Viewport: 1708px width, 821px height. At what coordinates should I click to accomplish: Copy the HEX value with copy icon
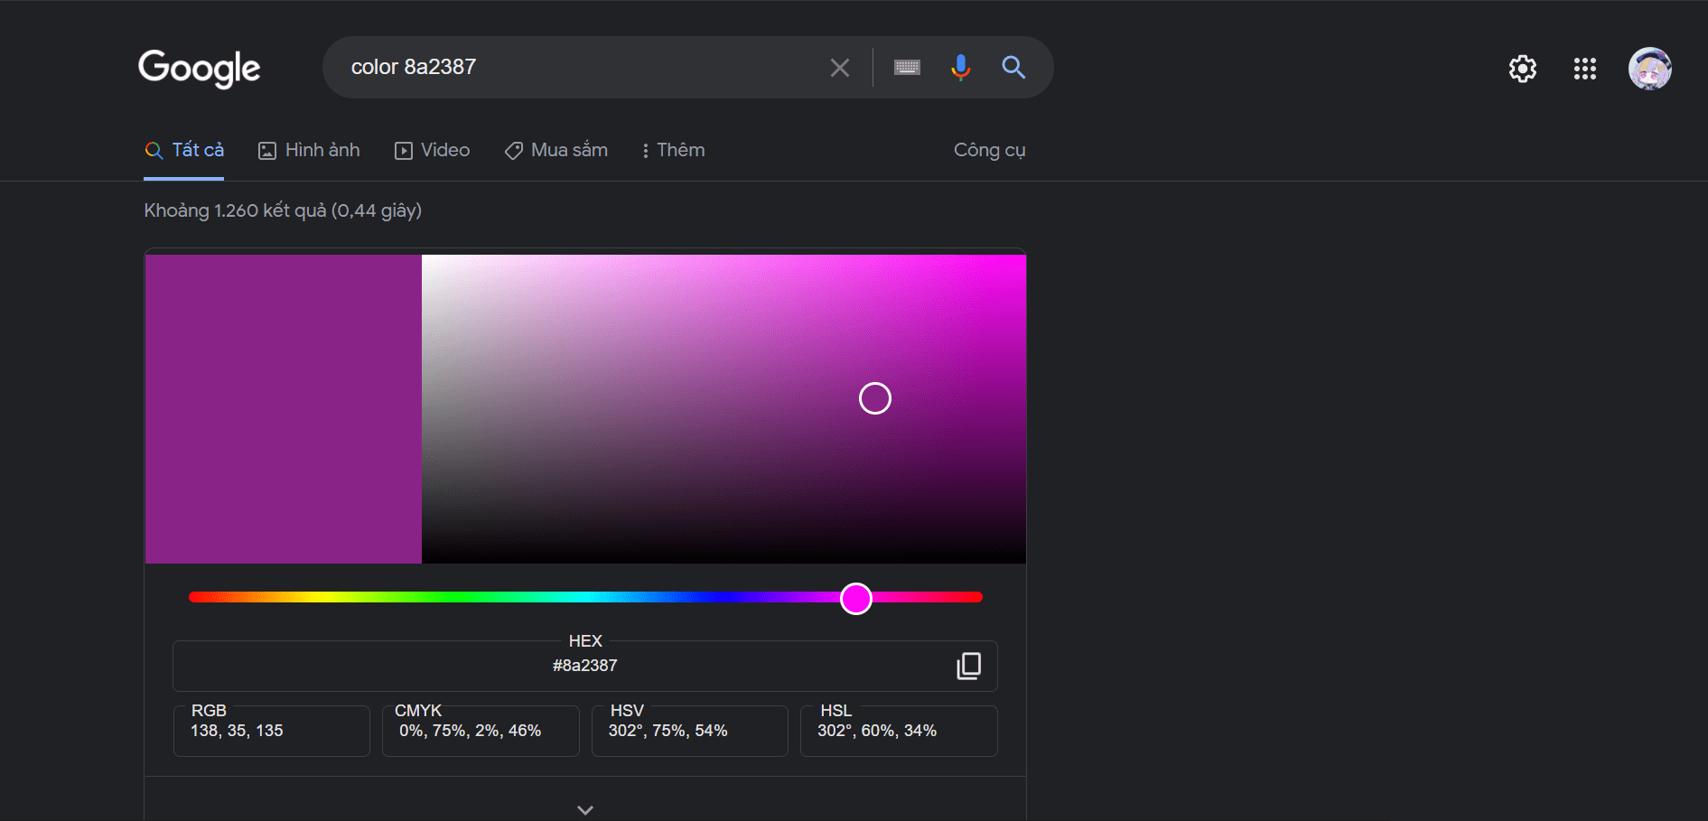[968, 667]
